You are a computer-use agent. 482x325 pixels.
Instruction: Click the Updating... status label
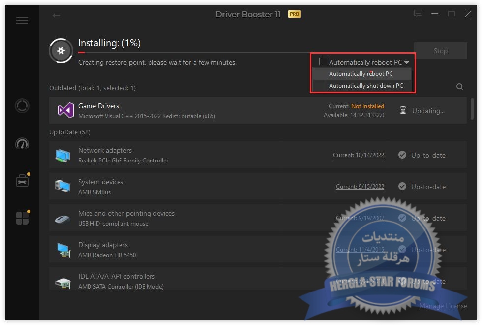pyautogui.click(x=428, y=111)
